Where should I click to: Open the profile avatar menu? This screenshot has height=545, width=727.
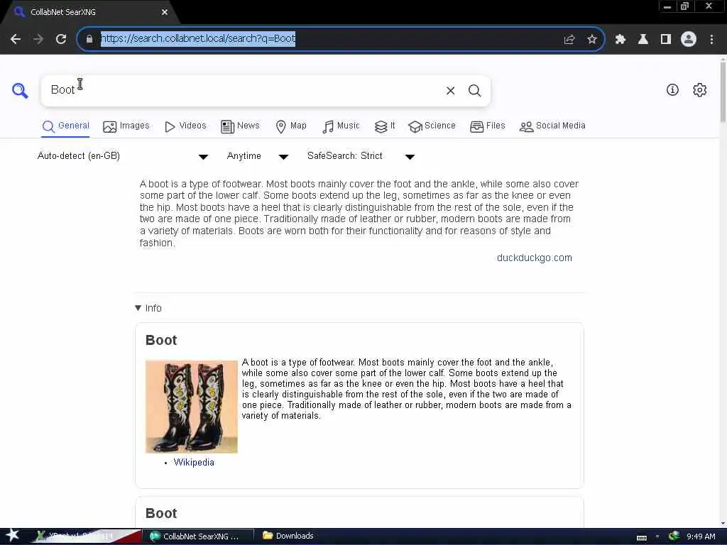point(689,39)
